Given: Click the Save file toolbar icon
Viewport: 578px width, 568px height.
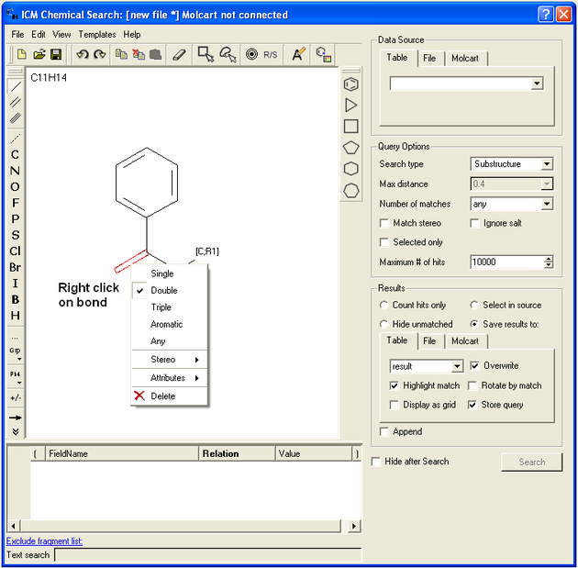Looking at the screenshot, I should (x=56, y=55).
